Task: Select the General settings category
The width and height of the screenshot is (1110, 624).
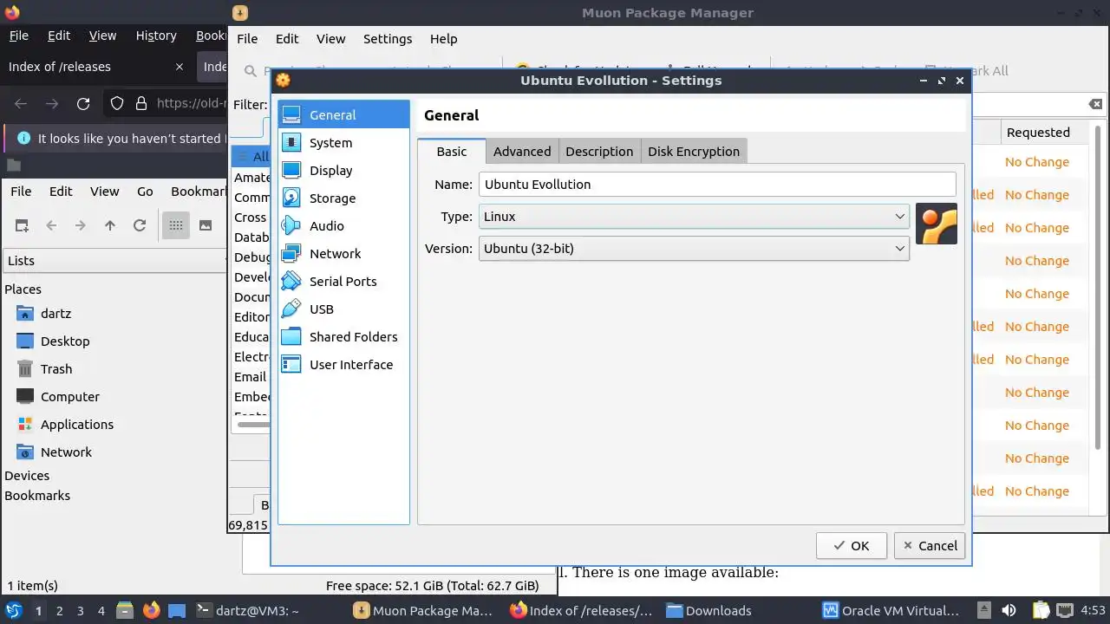Action: pyautogui.click(x=343, y=114)
